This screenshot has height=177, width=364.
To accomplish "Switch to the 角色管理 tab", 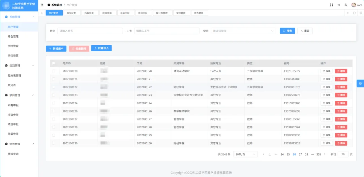I will coord(200,13).
